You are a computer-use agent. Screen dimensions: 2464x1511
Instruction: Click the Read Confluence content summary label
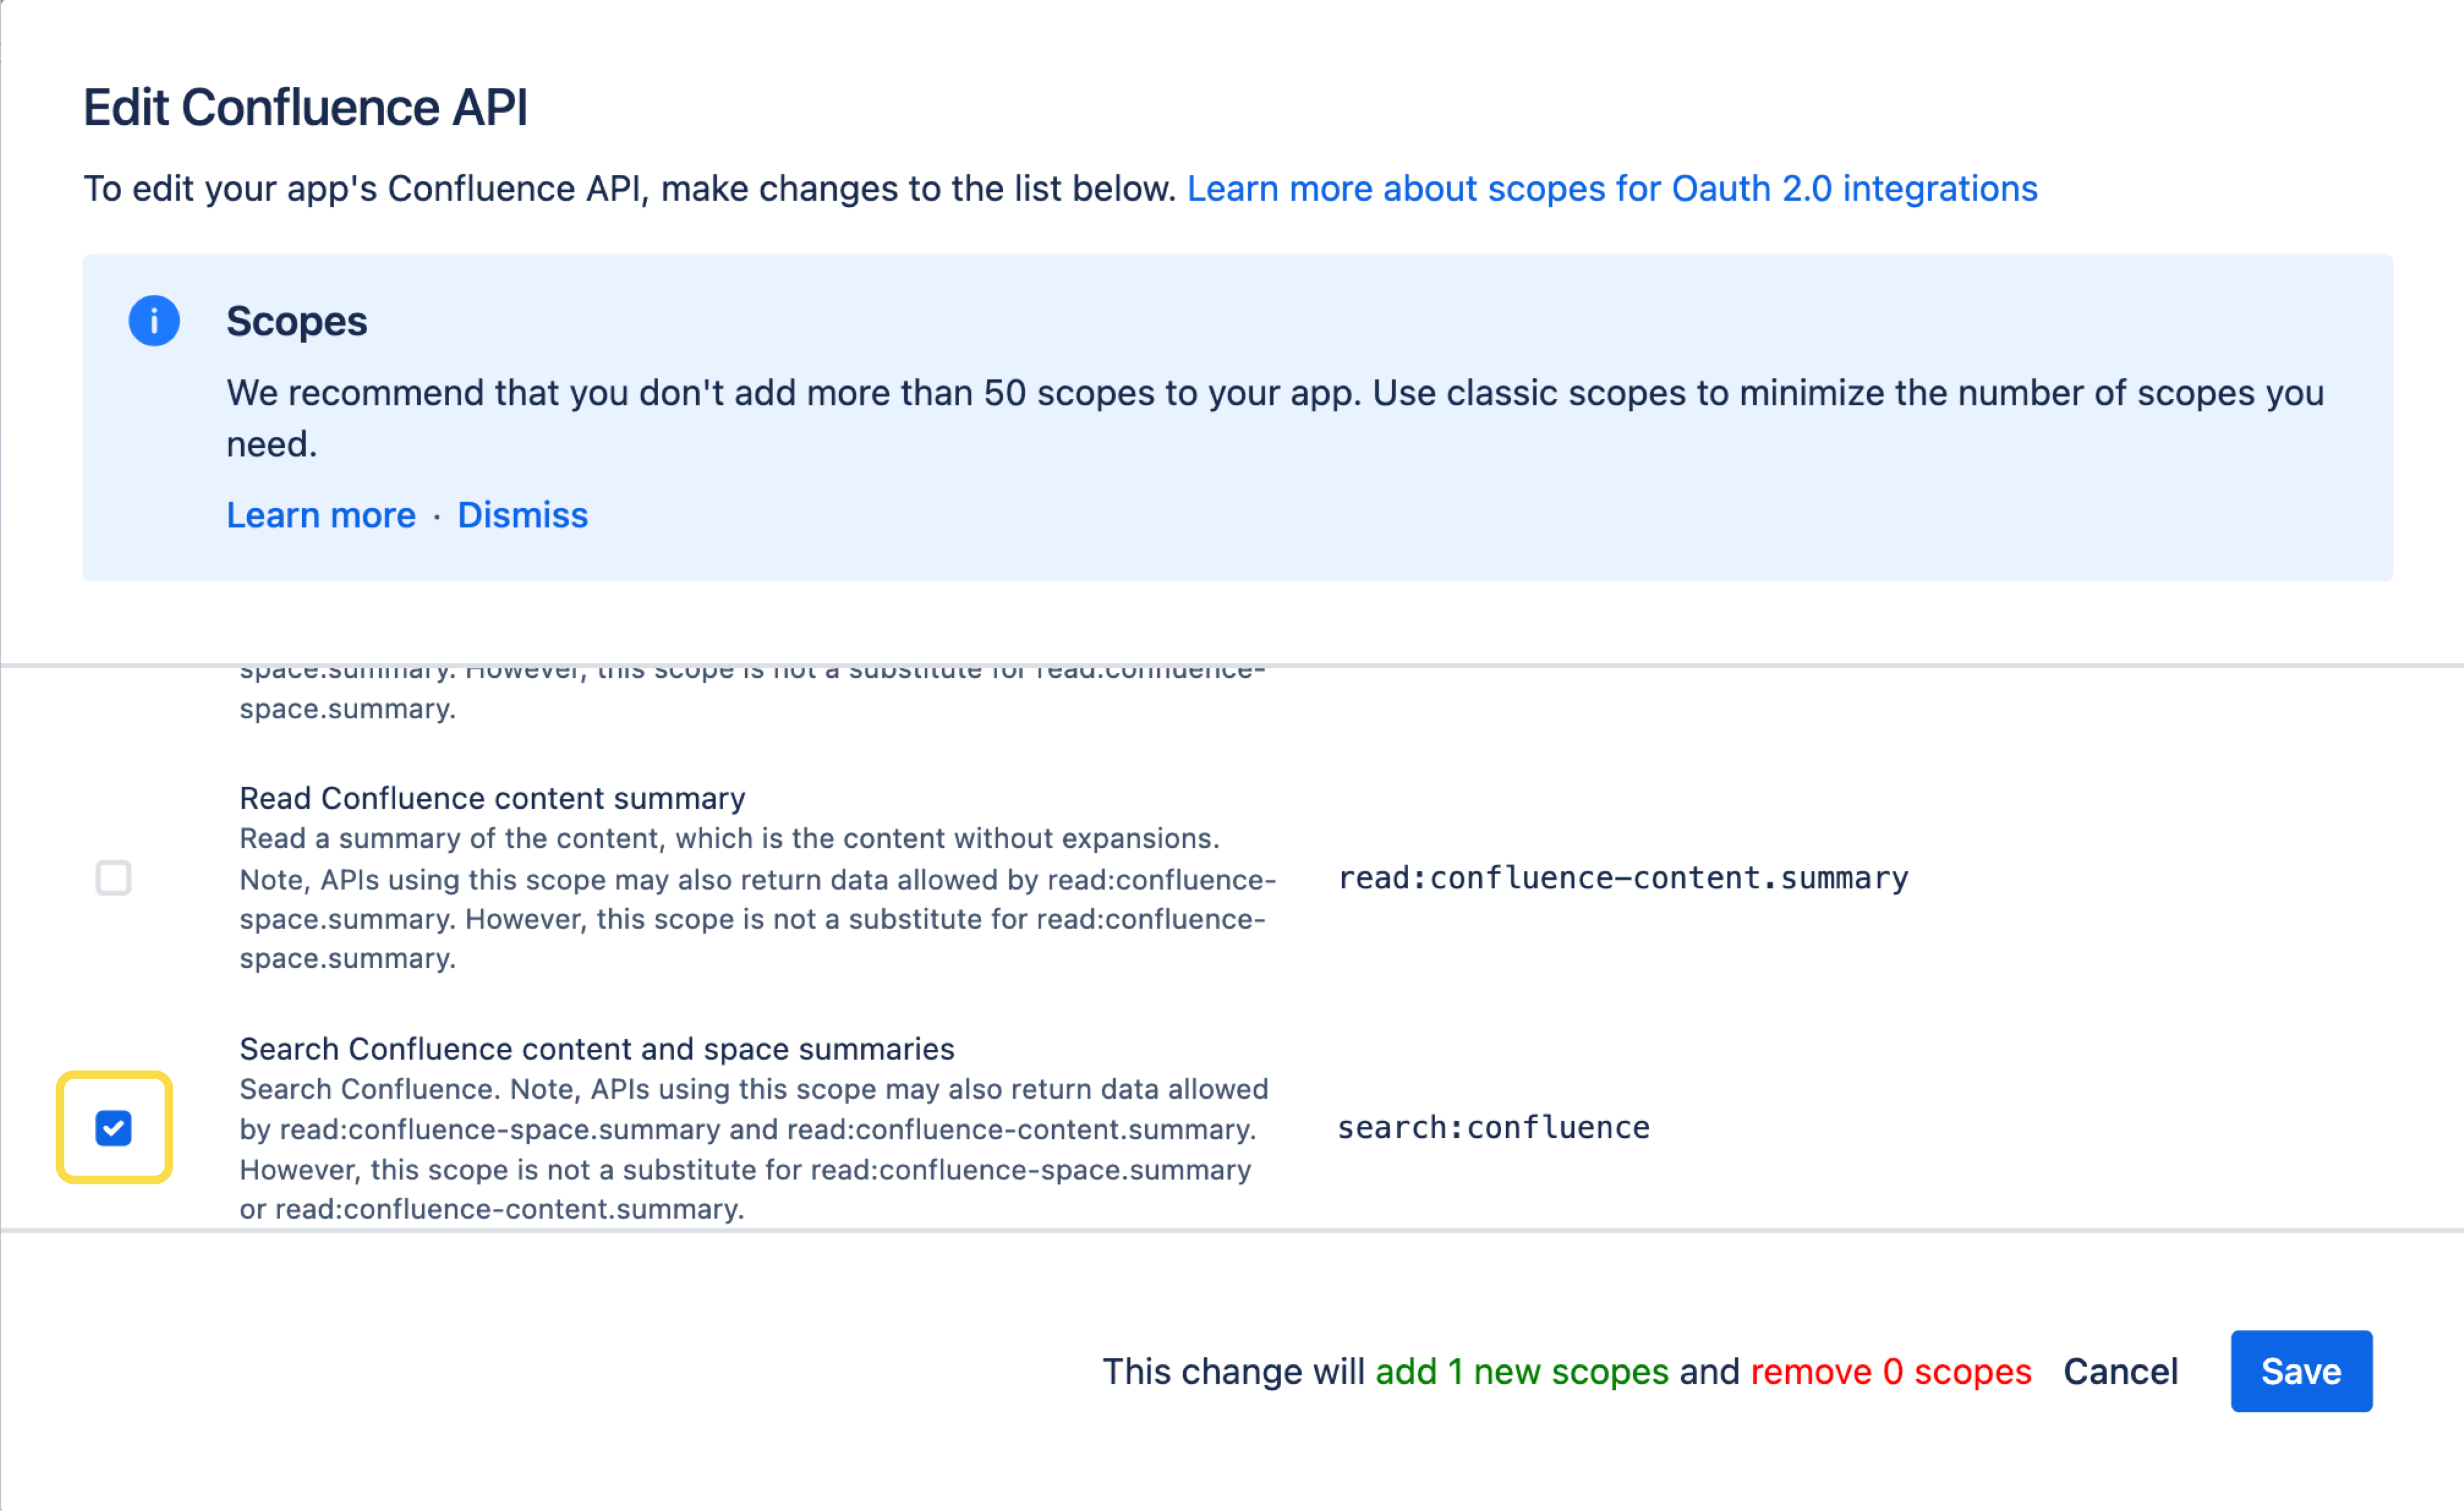tap(491, 797)
